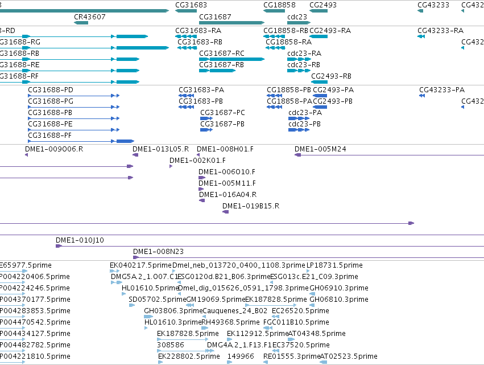This screenshot has width=484, height=365.
Task: Click clone end DME1-006O10.F
Action: [x=227, y=172]
